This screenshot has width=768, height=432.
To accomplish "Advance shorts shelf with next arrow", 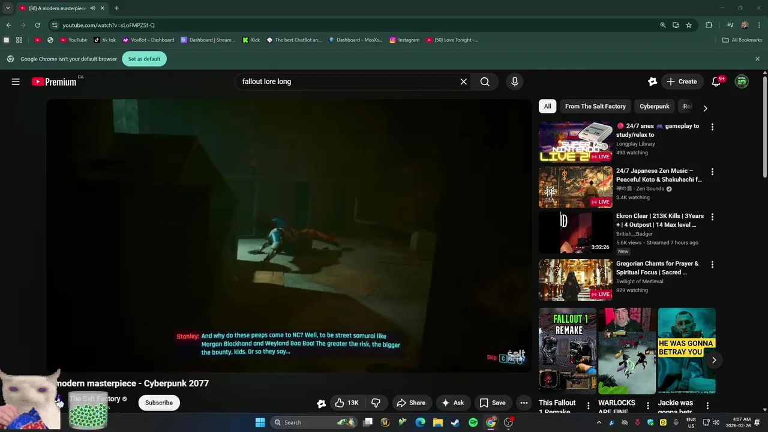I will click(x=714, y=360).
